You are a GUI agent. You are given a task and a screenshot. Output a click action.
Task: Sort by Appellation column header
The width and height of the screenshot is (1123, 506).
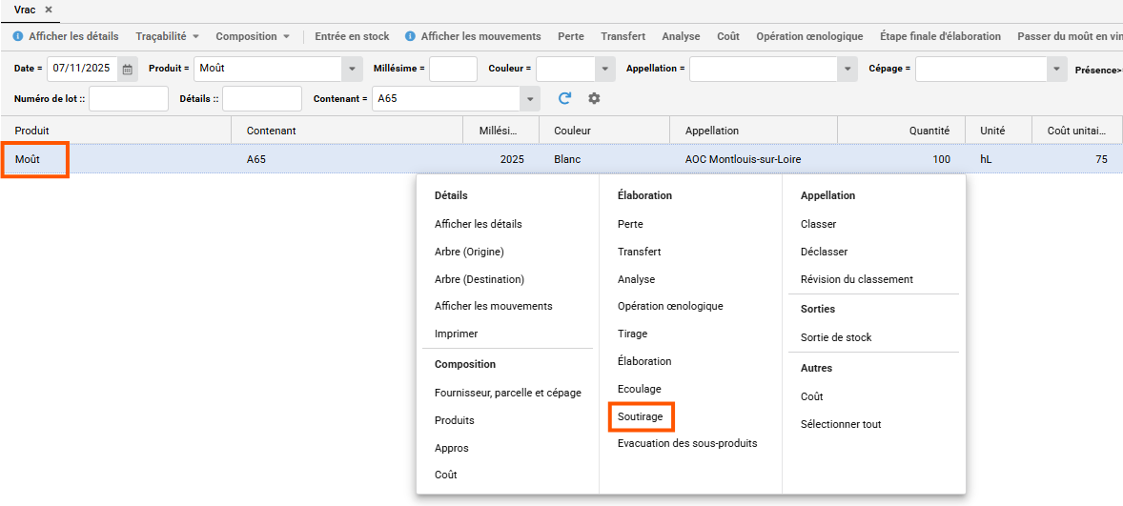(753, 131)
